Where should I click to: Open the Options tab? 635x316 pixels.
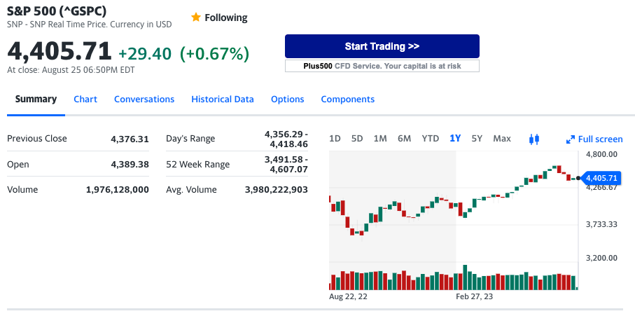pyautogui.click(x=288, y=99)
